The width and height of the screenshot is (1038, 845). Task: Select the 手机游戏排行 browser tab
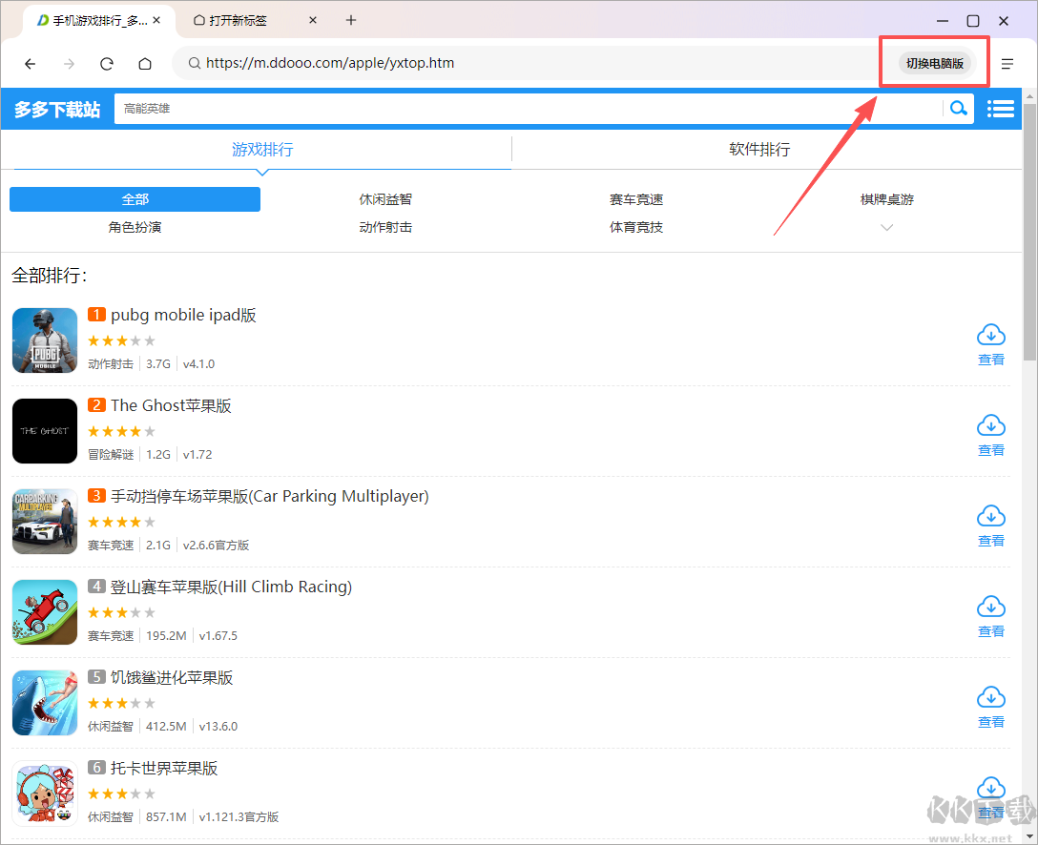click(x=99, y=21)
